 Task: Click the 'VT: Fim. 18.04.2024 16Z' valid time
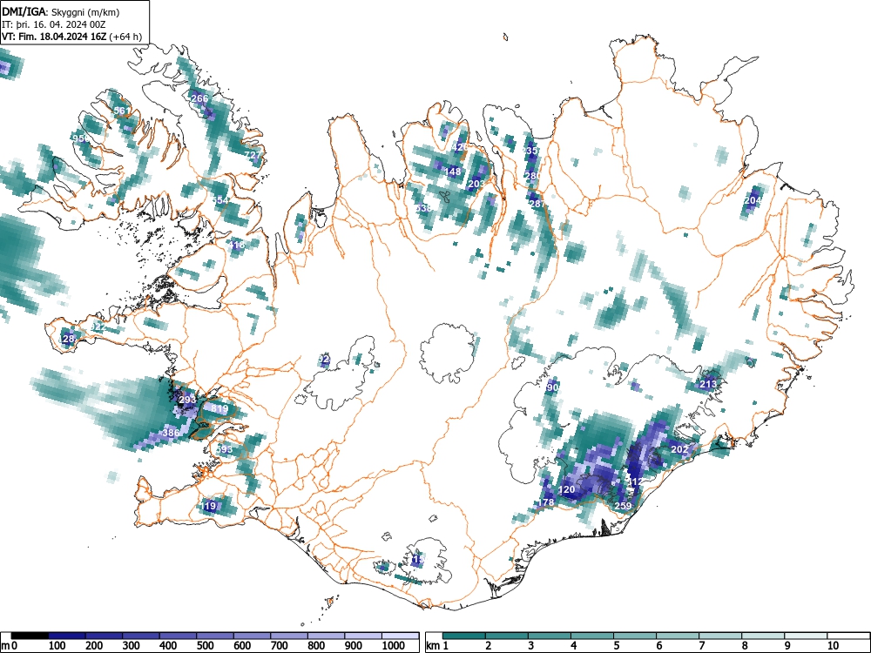[54, 37]
